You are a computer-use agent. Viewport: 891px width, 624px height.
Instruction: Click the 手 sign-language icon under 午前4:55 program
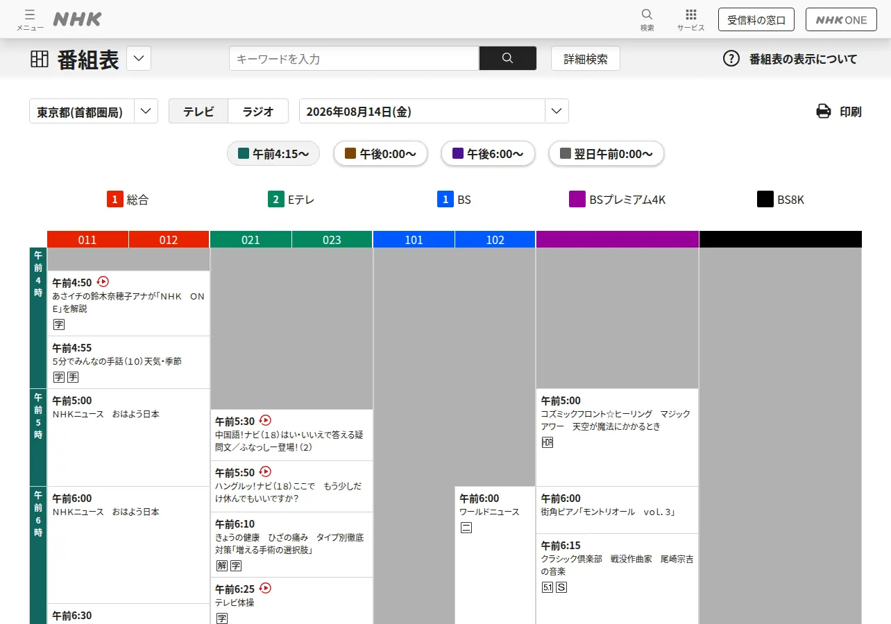point(73,377)
